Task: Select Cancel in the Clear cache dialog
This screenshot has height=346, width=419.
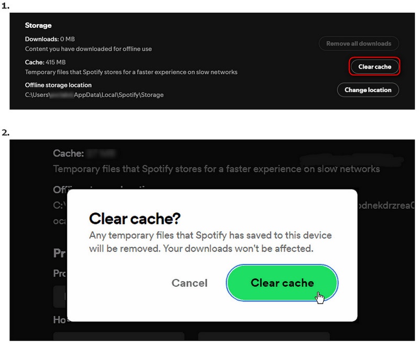Action: point(189,283)
